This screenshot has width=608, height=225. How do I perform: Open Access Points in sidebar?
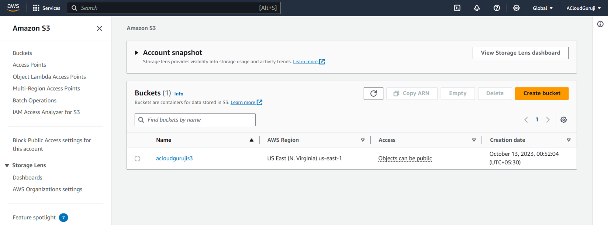(29, 65)
